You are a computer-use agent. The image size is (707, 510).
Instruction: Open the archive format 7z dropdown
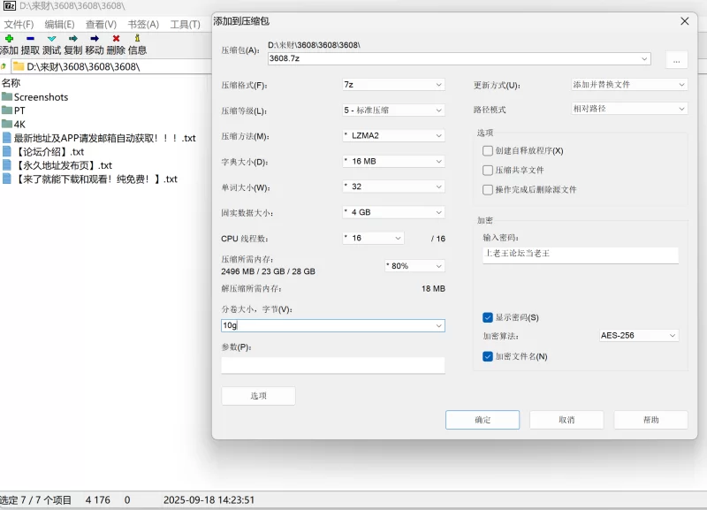[393, 85]
